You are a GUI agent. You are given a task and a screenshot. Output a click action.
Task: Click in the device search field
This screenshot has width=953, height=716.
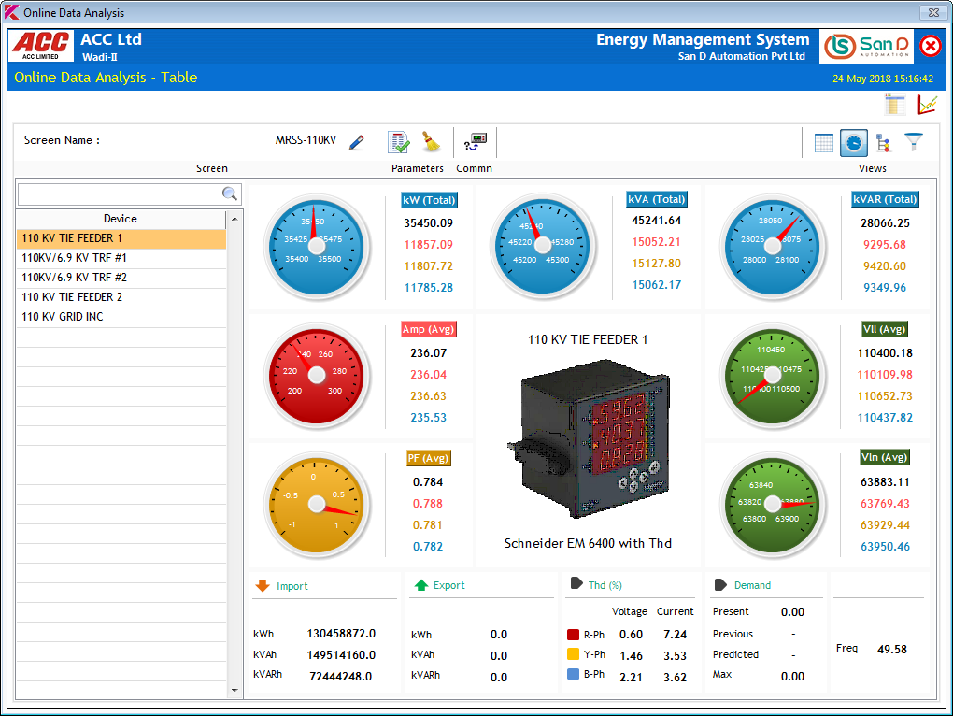119,194
